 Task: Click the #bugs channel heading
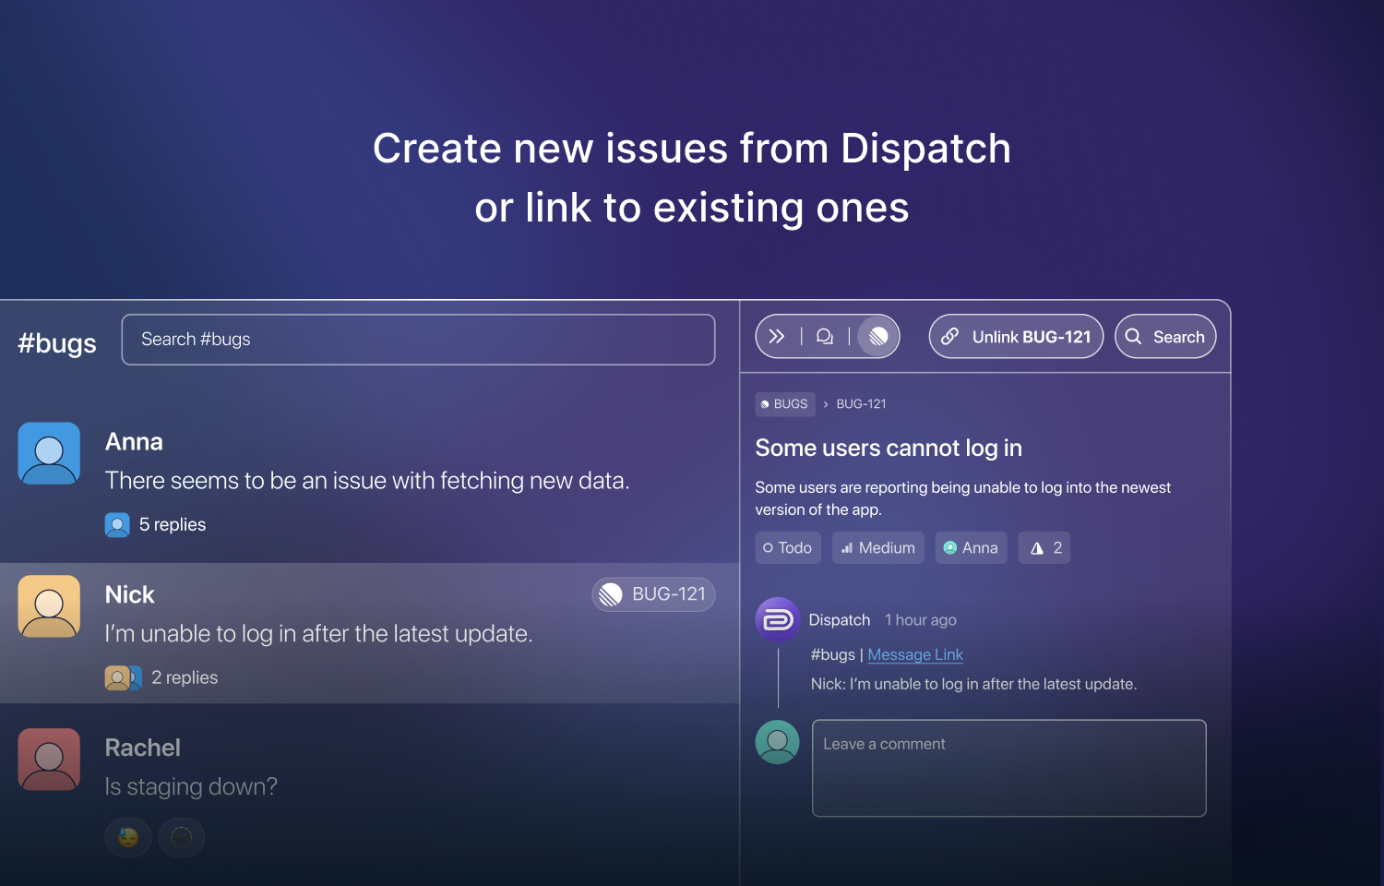[x=57, y=343]
